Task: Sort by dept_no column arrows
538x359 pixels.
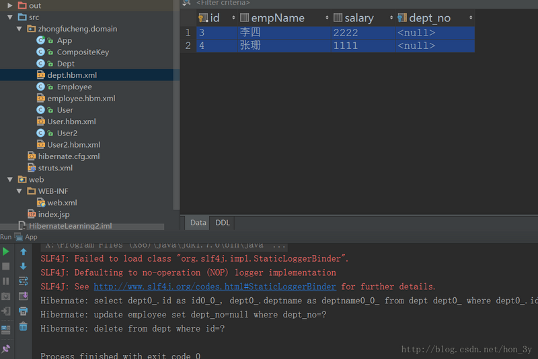Action: [471, 17]
